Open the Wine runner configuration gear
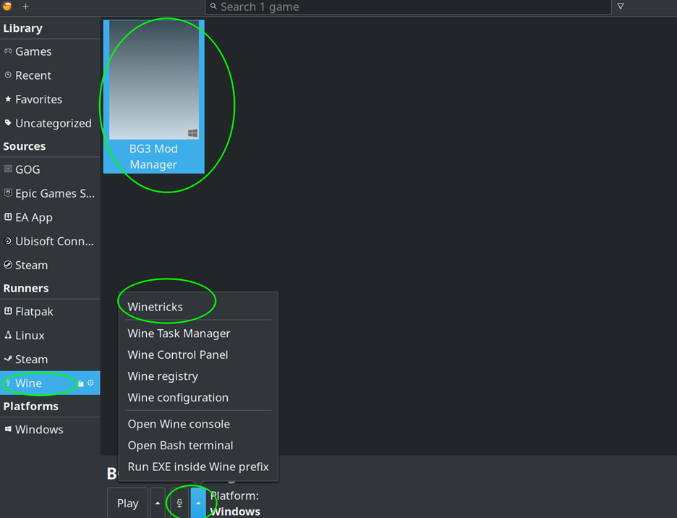The image size is (677, 518). tap(90, 383)
